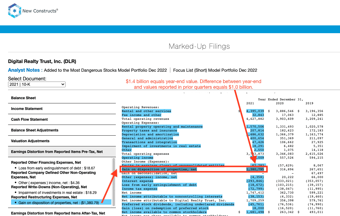The width and height of the screenshot is (340, 216).
Task: Select 'Net income available to common stockholders' line
Action: click(164, 212)
